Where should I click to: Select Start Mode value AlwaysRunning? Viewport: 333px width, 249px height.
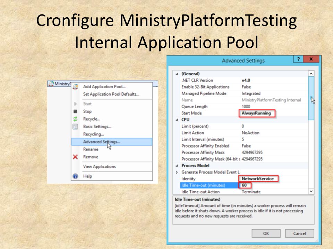tap(256, 113)
